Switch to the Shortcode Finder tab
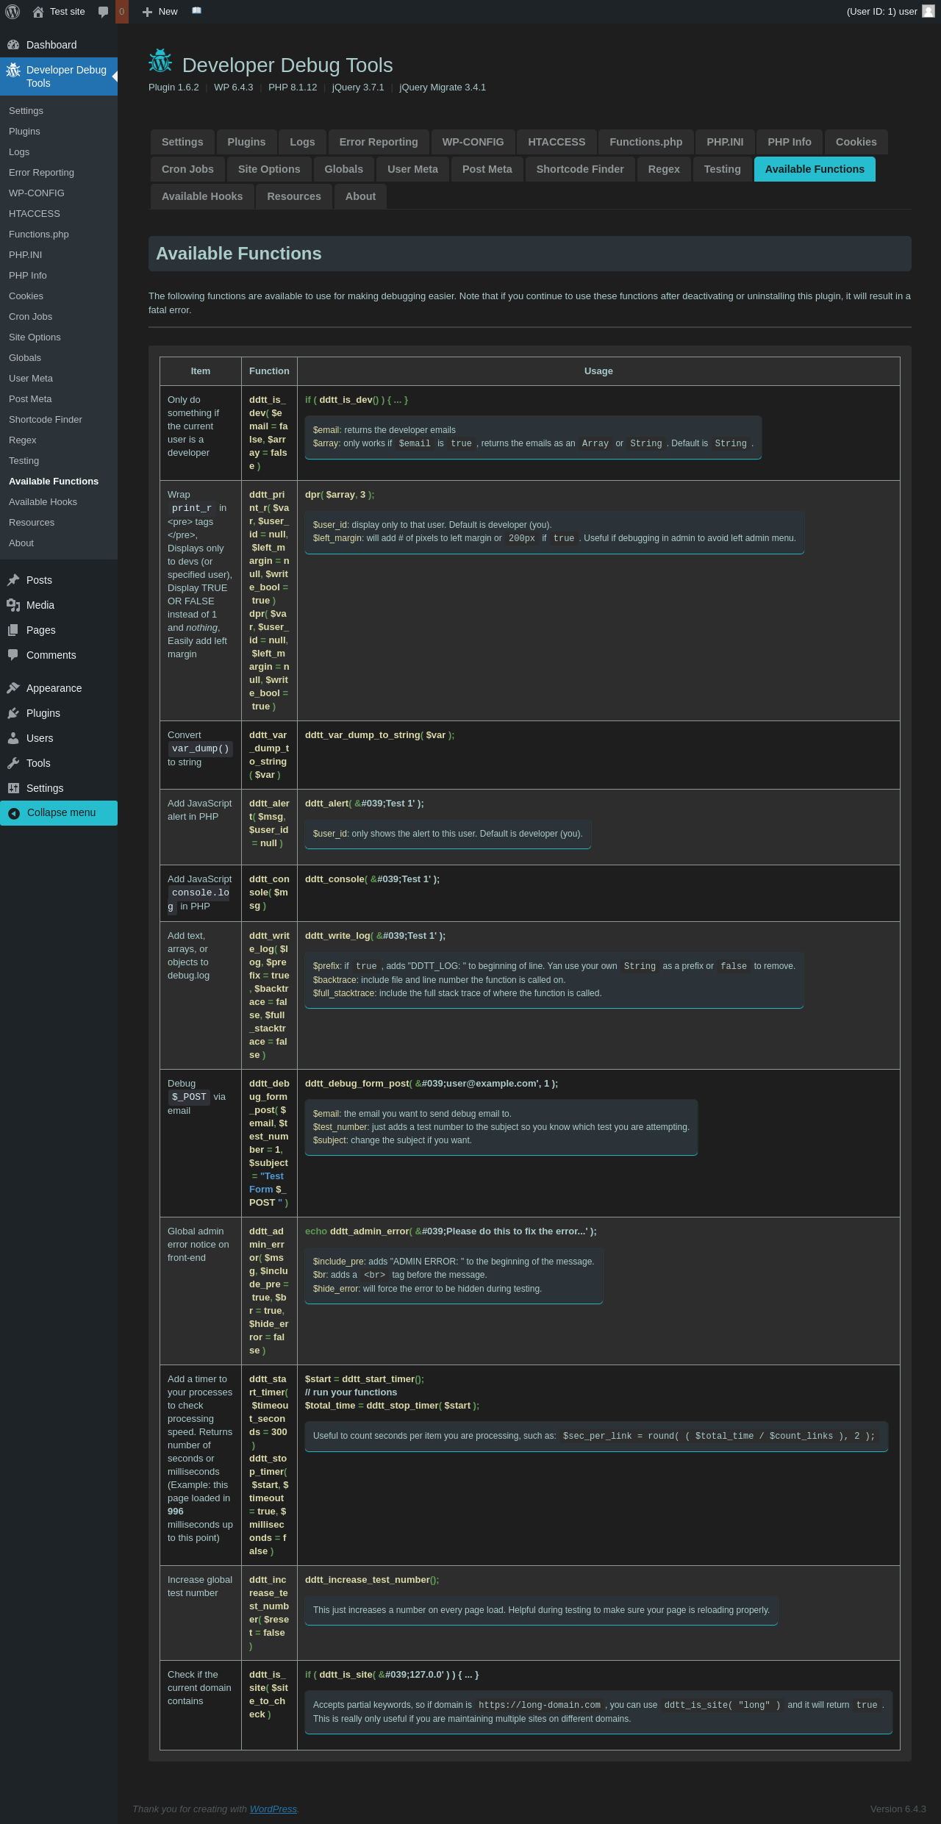The width and height of the screenshot is (941, 1824). [x=579, y=169]
